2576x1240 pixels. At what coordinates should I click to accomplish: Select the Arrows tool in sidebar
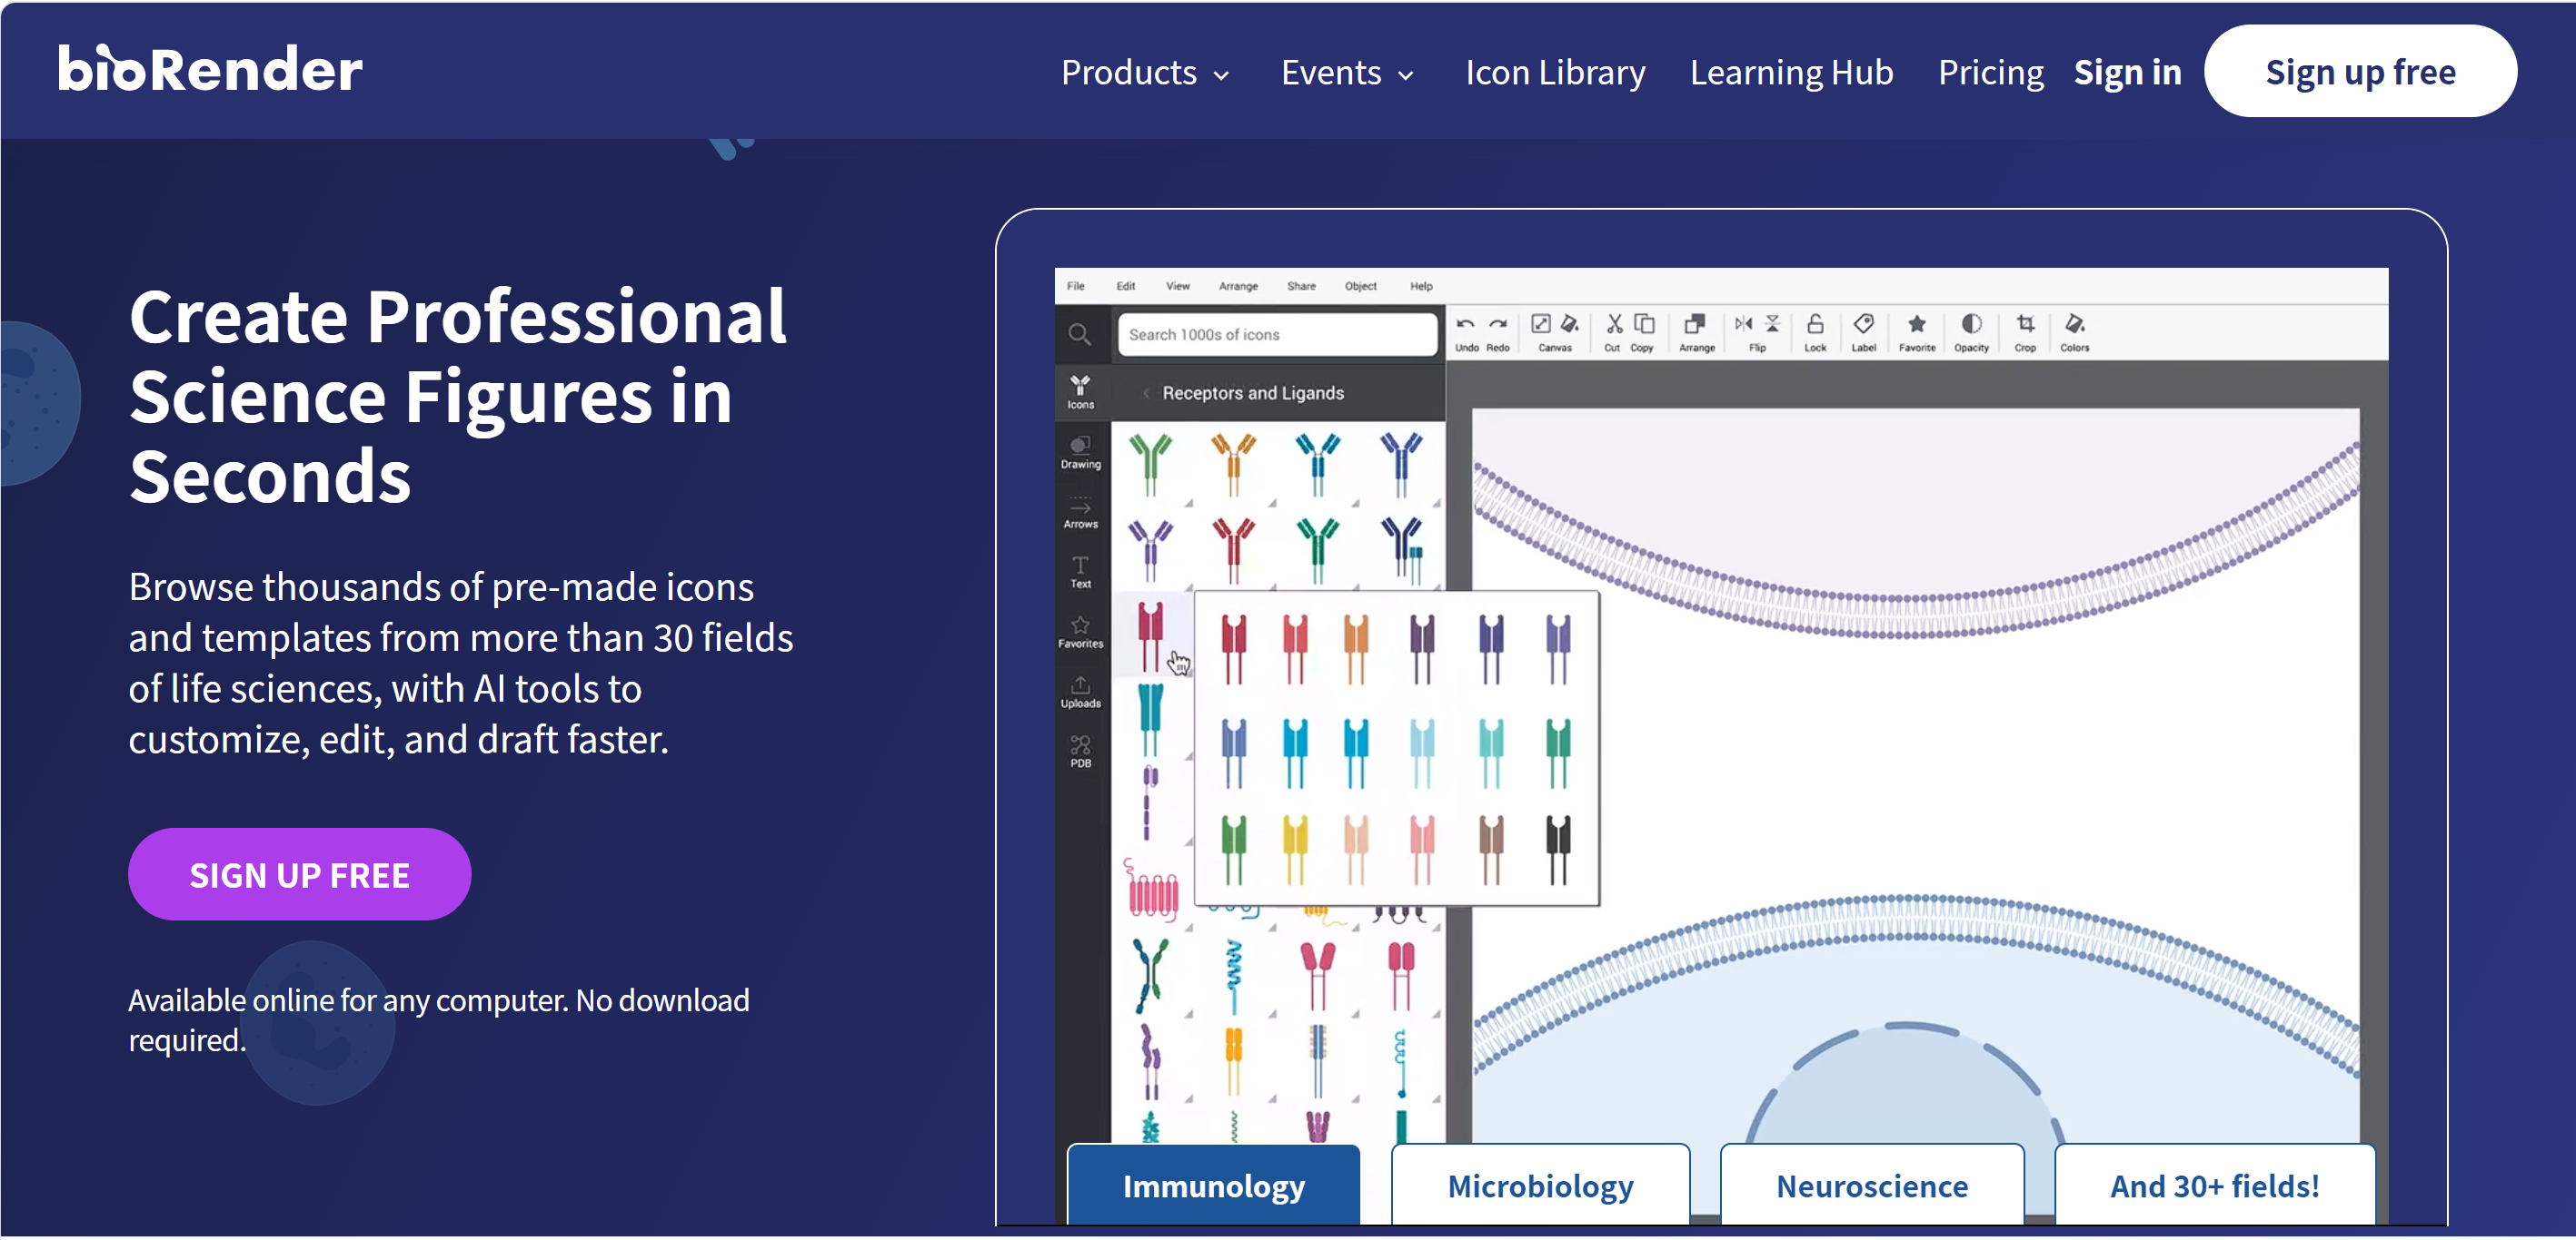(1080, 512)
